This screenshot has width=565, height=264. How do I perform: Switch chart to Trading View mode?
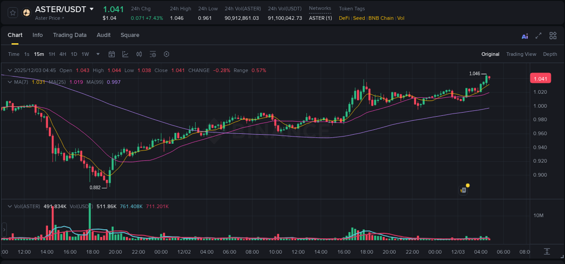[x=521, y=54]
